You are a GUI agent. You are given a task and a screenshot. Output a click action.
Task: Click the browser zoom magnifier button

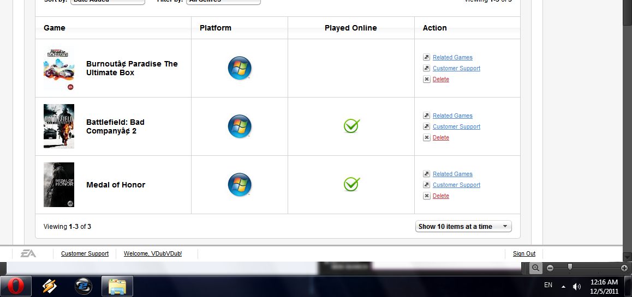(x=535, y=268)
